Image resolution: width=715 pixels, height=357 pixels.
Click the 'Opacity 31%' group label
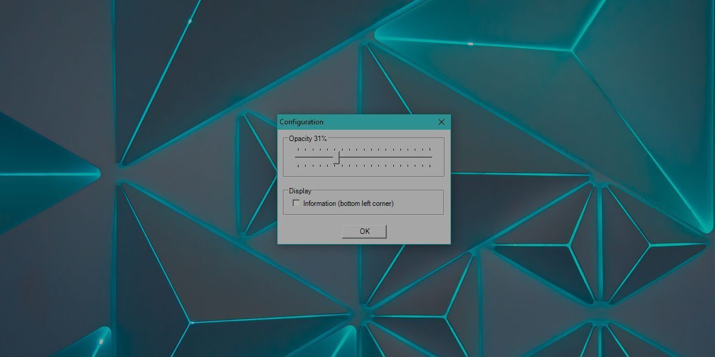308,138
